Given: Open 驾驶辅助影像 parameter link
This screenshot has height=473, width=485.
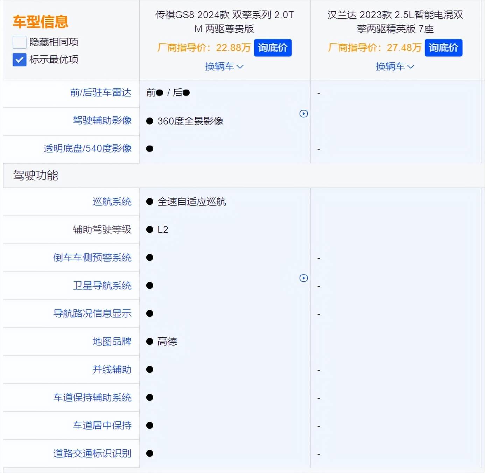Looking at the screenshot, I should click(x=102, y=120).
